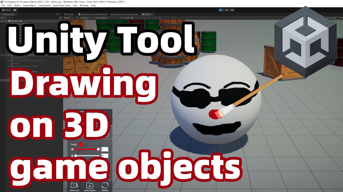This screenshot has height=192, width=343.
Task: Click the Play button in toolbar
Action: (221, 10)
